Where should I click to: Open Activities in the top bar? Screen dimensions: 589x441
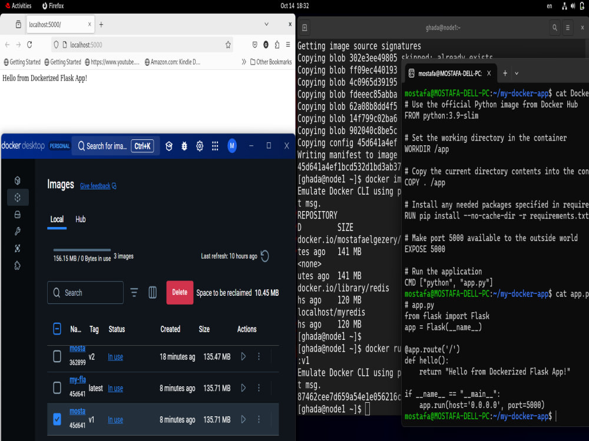coord(18,6)
